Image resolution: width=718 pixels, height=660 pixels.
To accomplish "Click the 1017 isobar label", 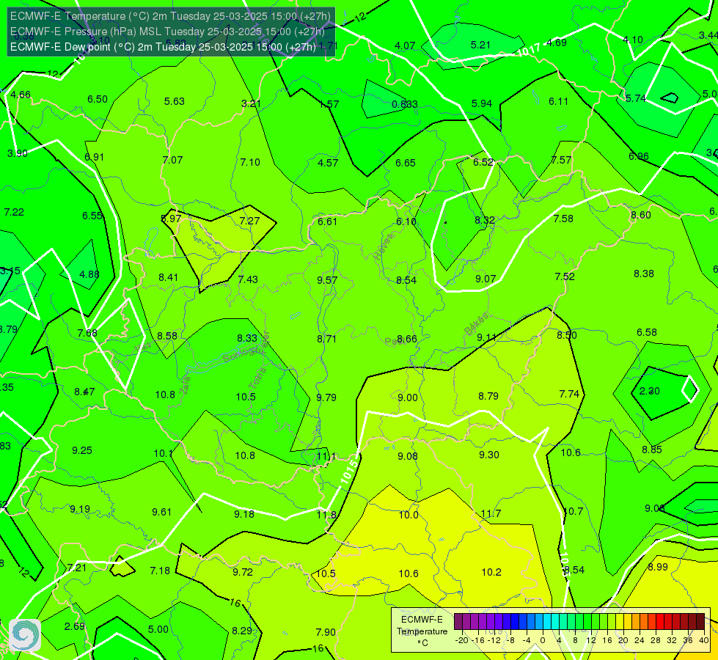I will pyautogui.click(x=529, y=49).
